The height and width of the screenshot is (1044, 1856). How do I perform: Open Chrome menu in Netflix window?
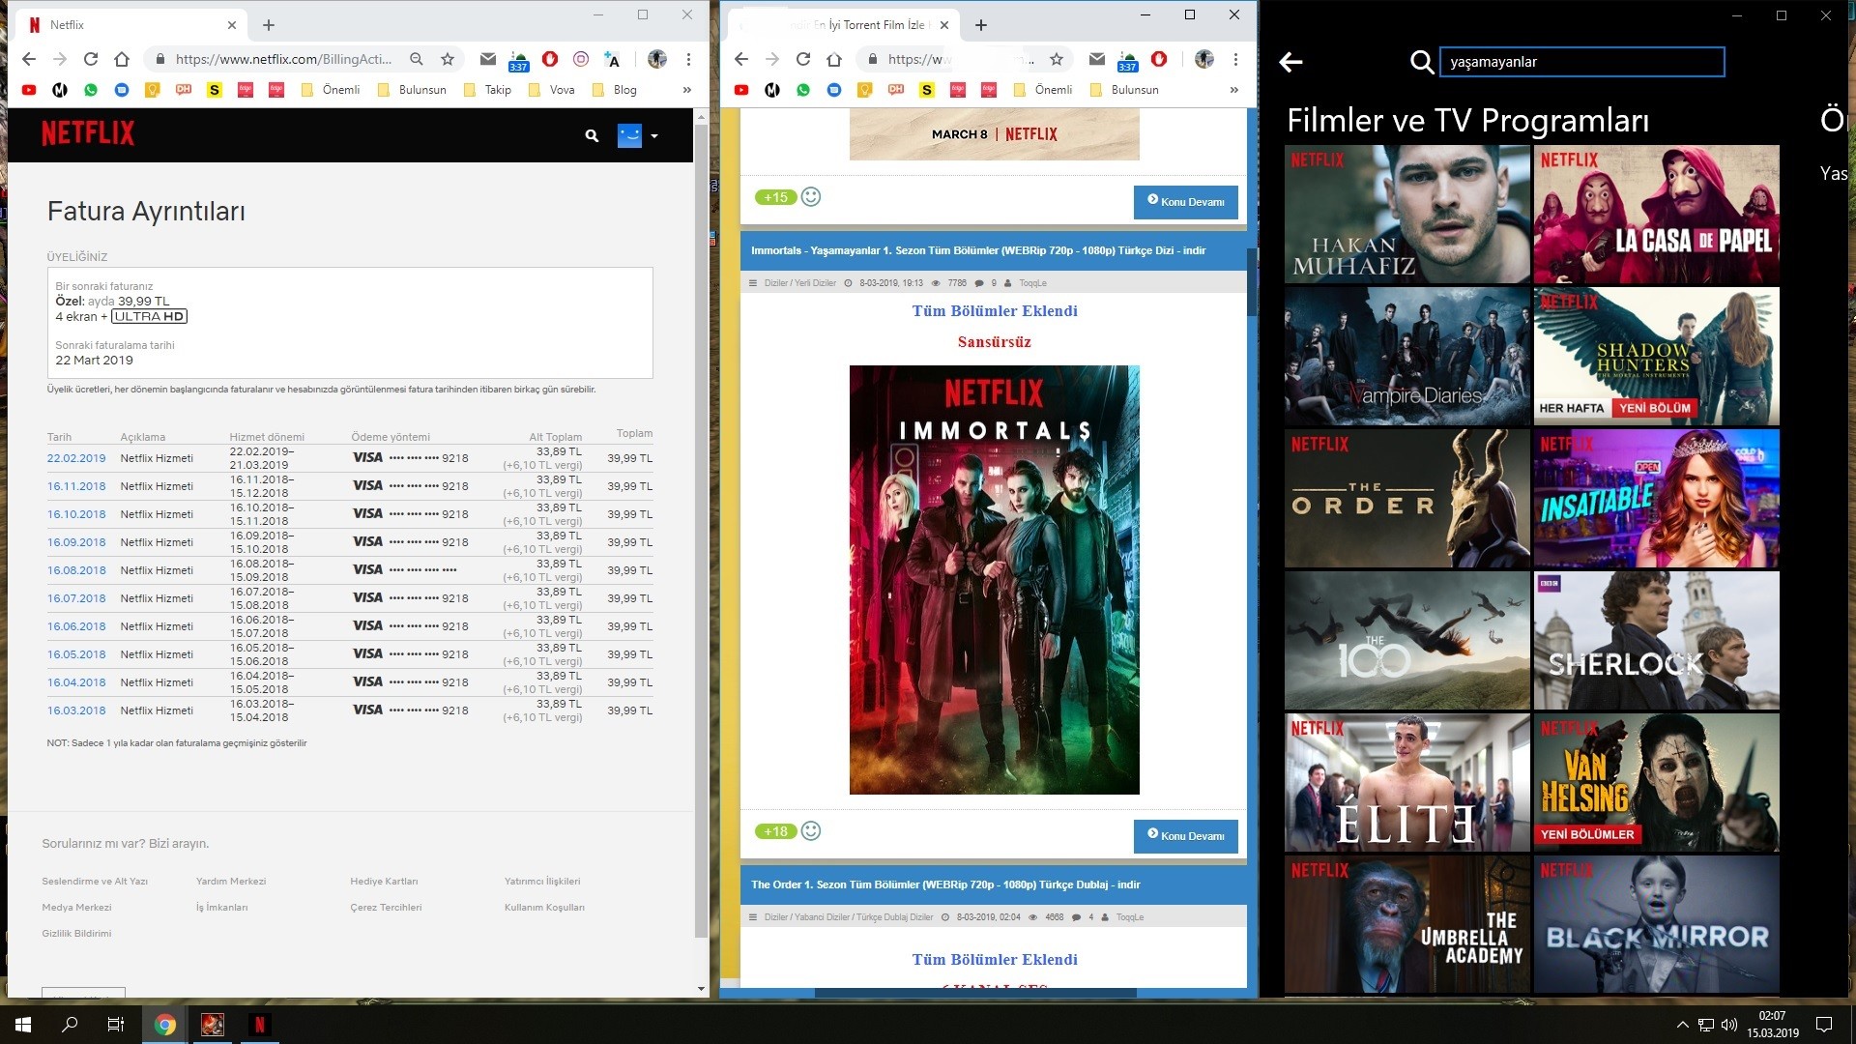[688, 59]
